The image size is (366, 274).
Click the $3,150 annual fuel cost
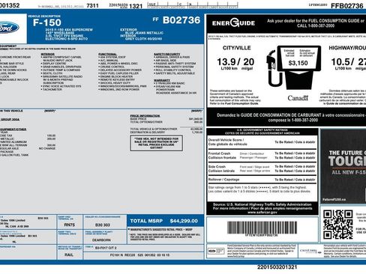tap(298, 63)
